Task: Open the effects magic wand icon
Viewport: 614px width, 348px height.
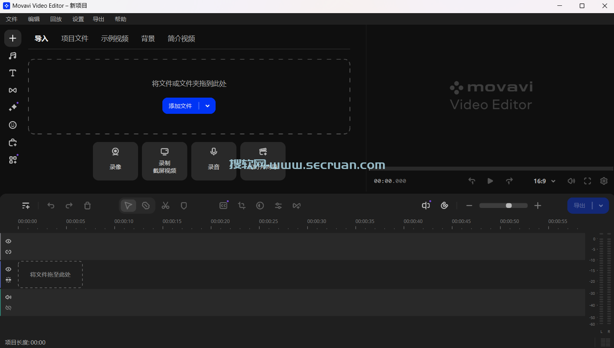Action: pos(13,108)
